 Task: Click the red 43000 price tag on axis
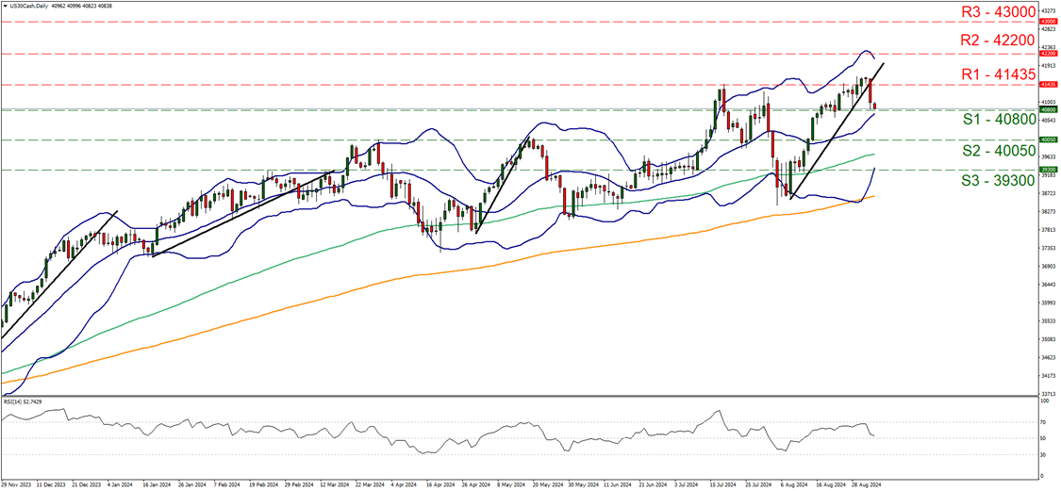(x=1047, y=21)
